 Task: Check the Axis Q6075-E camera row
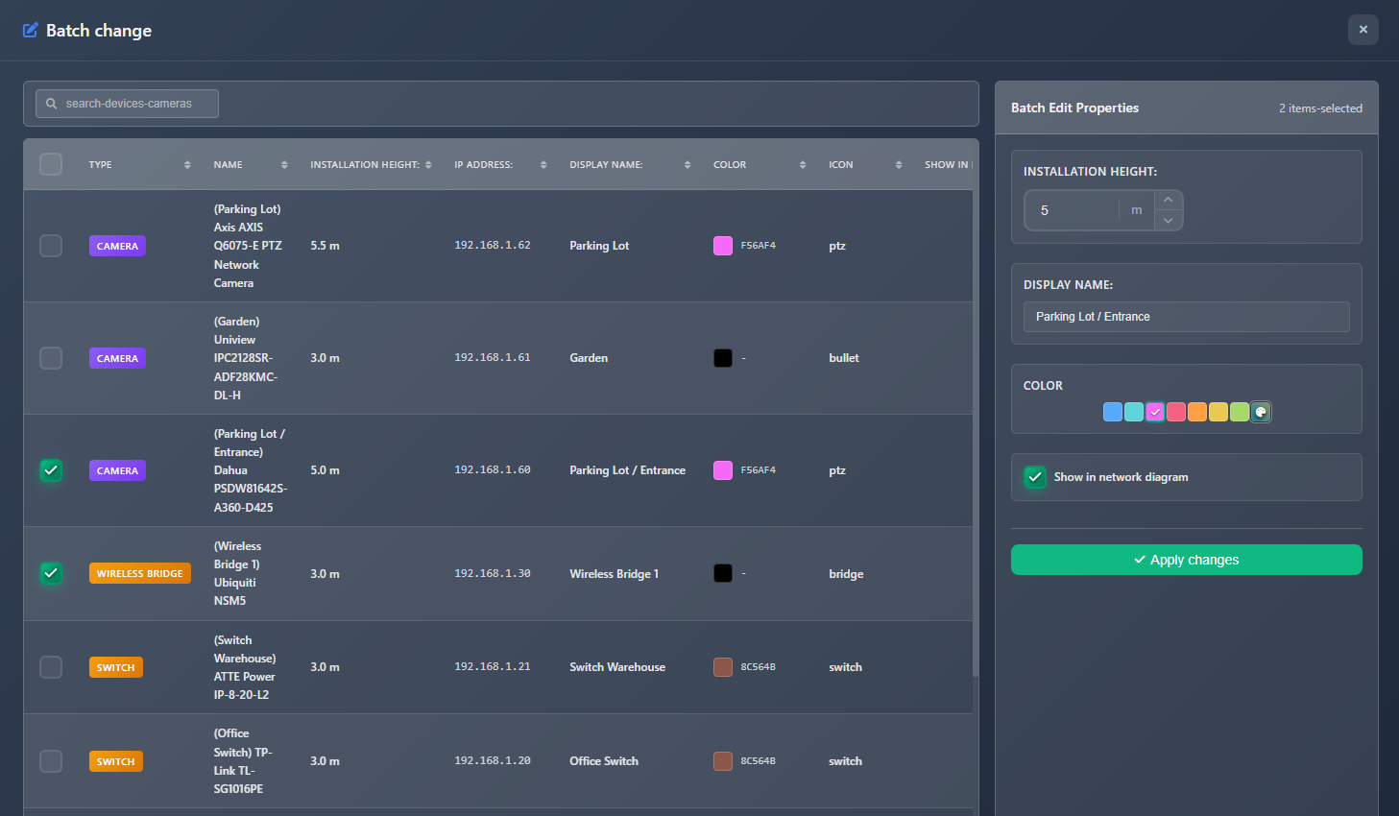coord(51,245)
